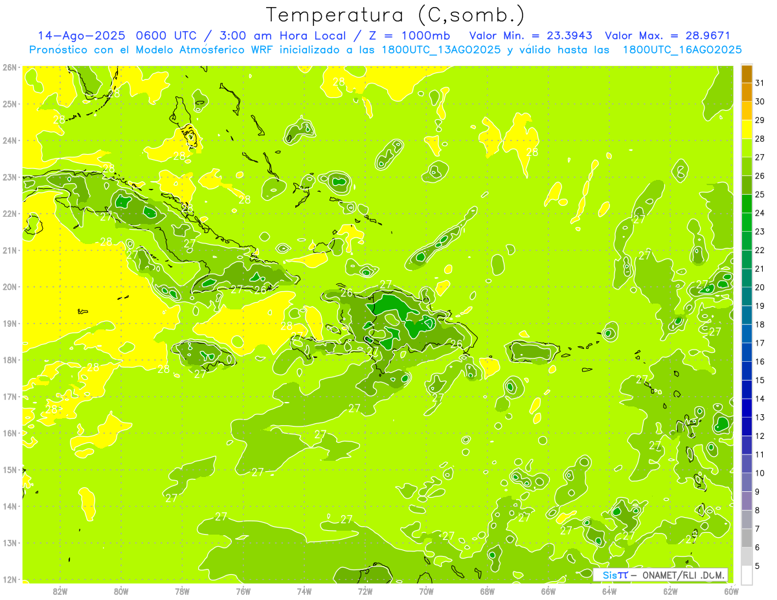
Task: Click the colorbar swatch between 26 and 27
Action: [747, 167]
